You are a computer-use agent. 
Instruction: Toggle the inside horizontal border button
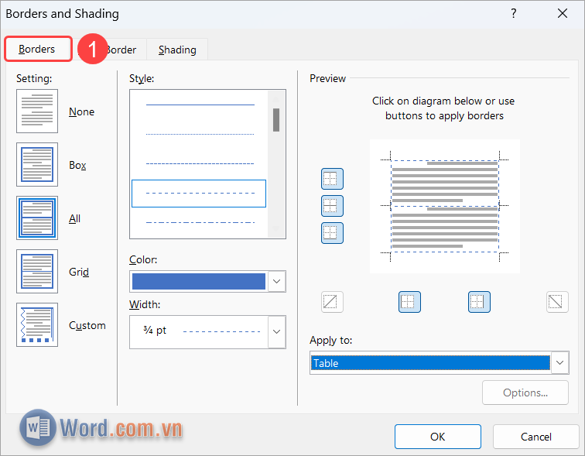[332, 206]
